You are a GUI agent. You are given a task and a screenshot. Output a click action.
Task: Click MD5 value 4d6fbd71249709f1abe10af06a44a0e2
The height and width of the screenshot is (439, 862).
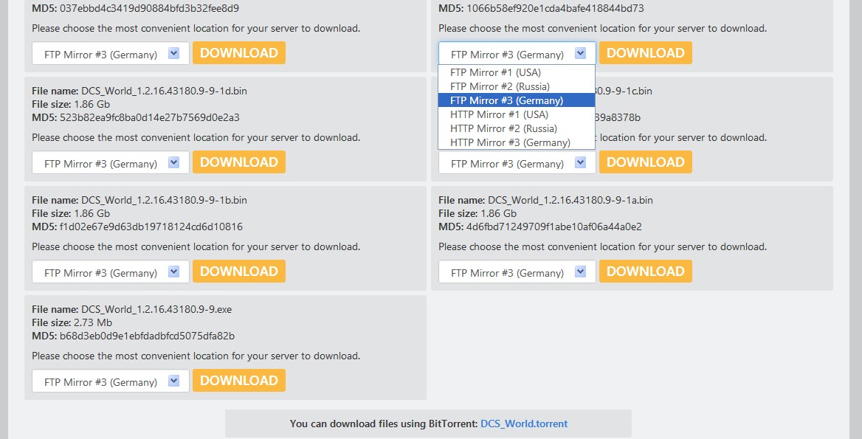coord(554,227)
